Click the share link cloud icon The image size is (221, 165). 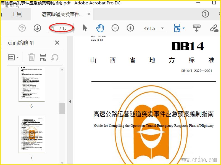coord(214,28)
